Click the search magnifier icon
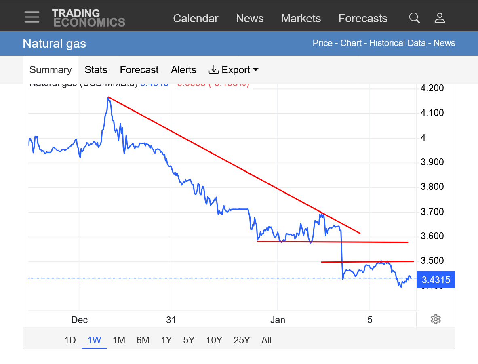The height and width of the screenshot is (364, 478). pos(414,18)
